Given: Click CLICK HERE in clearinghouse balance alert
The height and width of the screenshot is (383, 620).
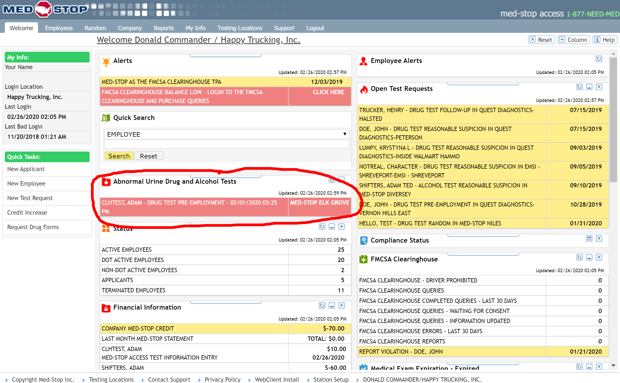Looking at the screenshot, I should point(328,92).
